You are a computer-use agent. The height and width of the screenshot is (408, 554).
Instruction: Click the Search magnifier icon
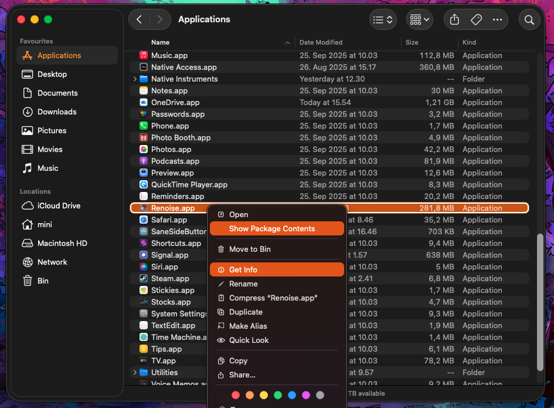pyautogui.click(x=529, y=19)
